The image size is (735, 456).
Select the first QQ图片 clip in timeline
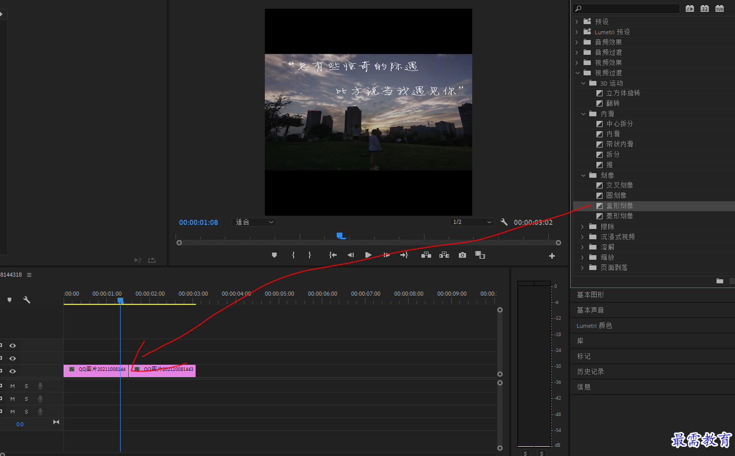pos(96,370)
